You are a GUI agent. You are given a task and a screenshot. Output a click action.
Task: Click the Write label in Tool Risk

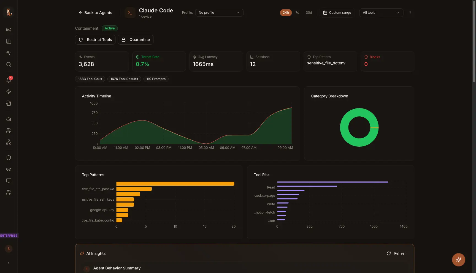271,204
